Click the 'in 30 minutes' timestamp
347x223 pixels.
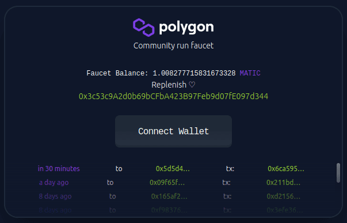click(59, 169)
